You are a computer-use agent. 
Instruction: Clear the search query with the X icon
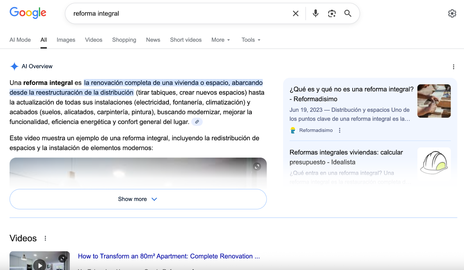tap(296, 13)
